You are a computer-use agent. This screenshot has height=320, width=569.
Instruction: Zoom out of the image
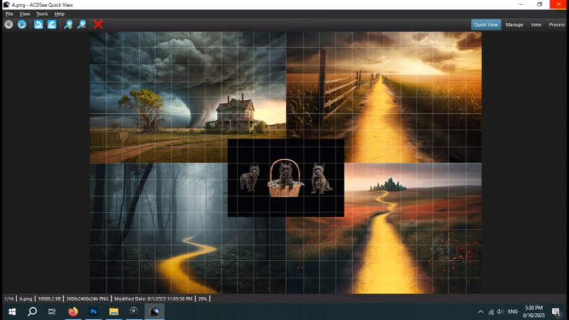click(82, 24)
